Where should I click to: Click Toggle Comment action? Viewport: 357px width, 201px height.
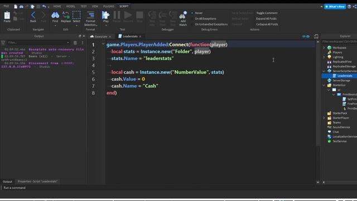pyautogui.click(x=267, y=13)
